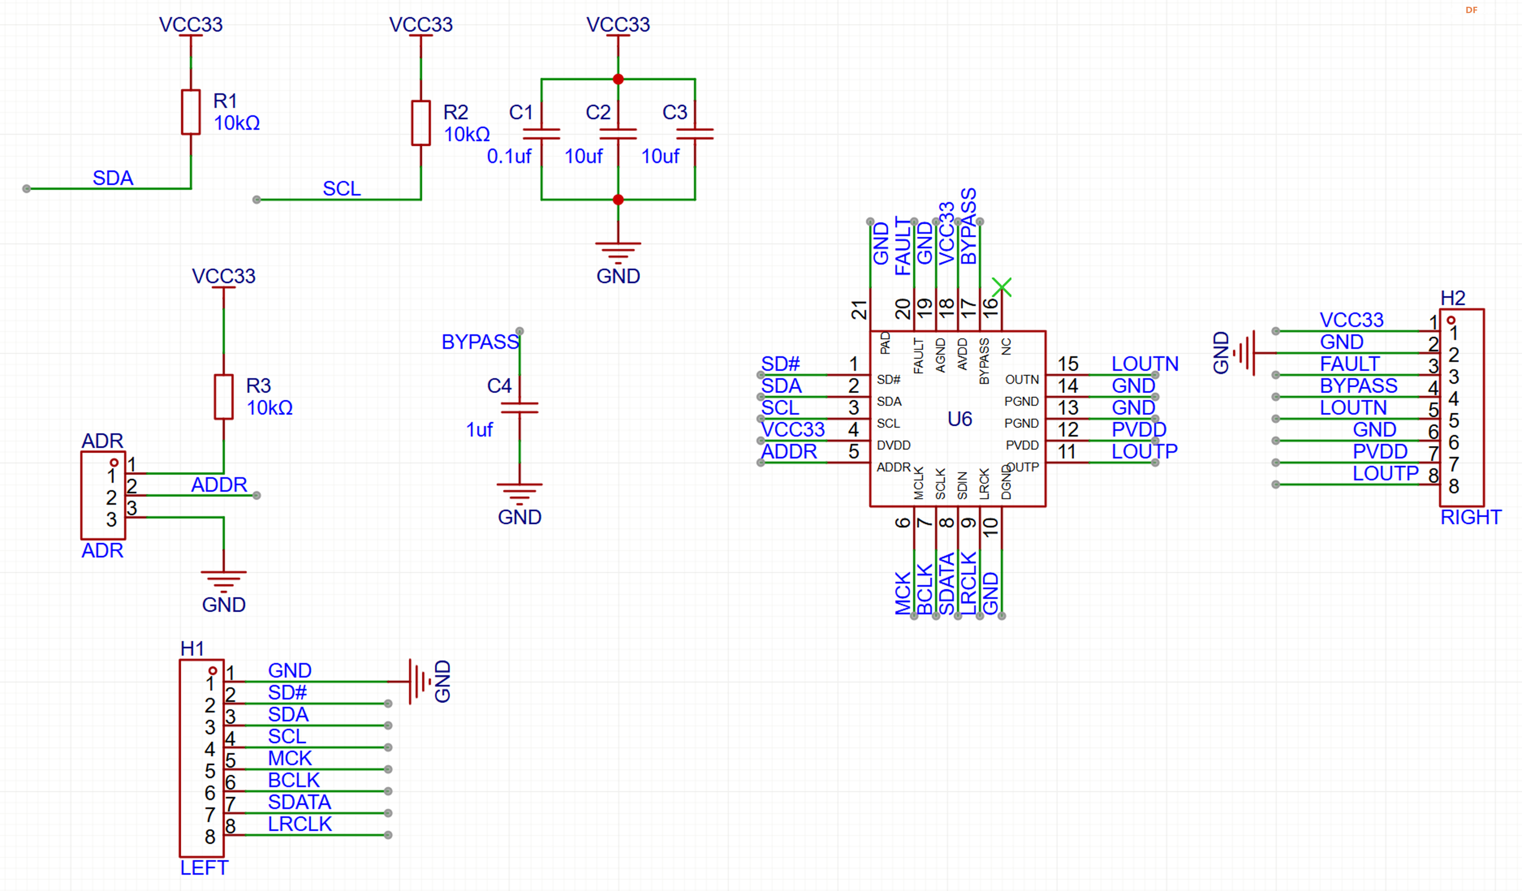Click the GND symbol below the ADR header
Viewport: 1522px width, 891px height.
223,583
